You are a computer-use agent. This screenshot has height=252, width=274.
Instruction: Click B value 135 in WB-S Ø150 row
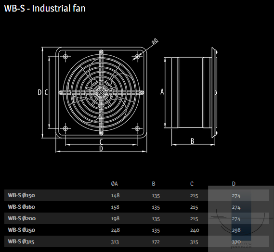coord(156,196)
